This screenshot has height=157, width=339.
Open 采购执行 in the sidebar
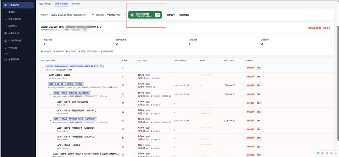point(18,12)
